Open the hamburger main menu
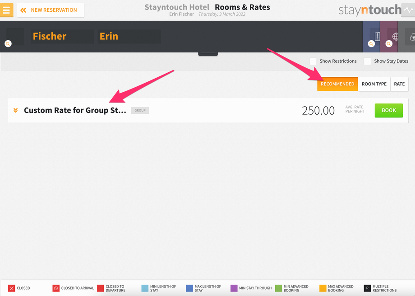This screenshot has height=296, width=415. point(6,10)
